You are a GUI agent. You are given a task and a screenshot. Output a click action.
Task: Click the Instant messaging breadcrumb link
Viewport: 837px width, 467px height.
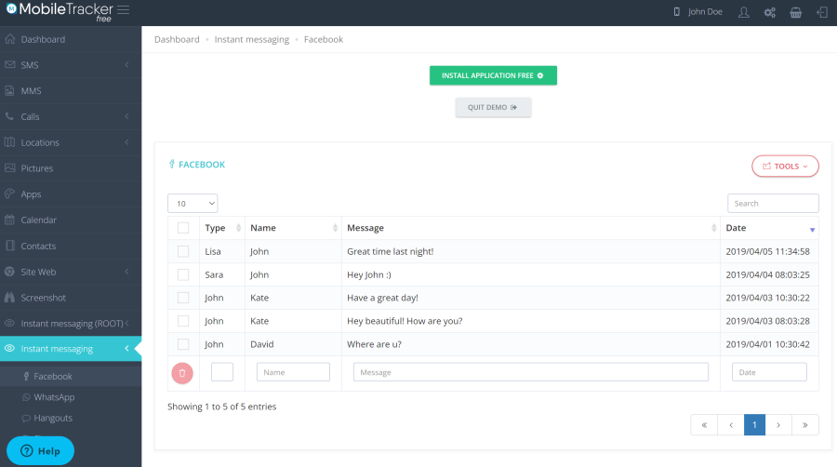(x=251, y=39)
